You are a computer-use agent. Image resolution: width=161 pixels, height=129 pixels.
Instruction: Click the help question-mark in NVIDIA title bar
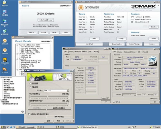pos(71,71)
